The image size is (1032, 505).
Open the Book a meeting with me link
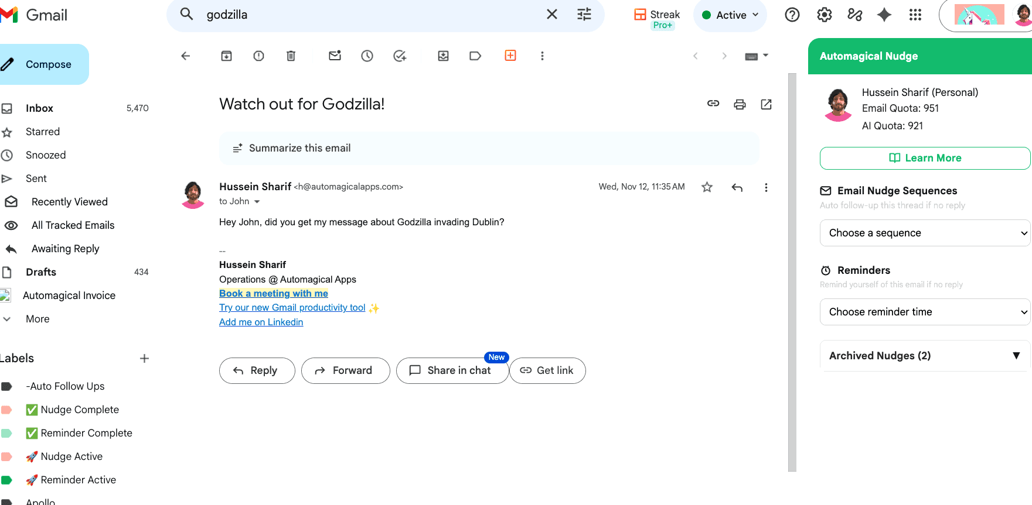click(273, 293)
